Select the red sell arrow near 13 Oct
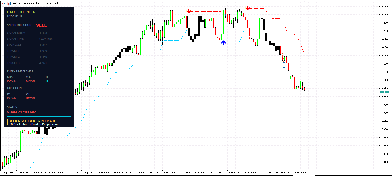The height and width of the screenshot is (176, 392). coord(248,8)
